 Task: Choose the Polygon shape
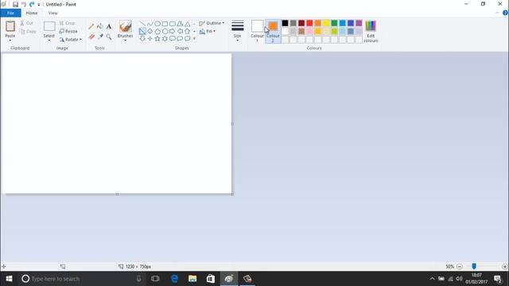tap(180, 24)
